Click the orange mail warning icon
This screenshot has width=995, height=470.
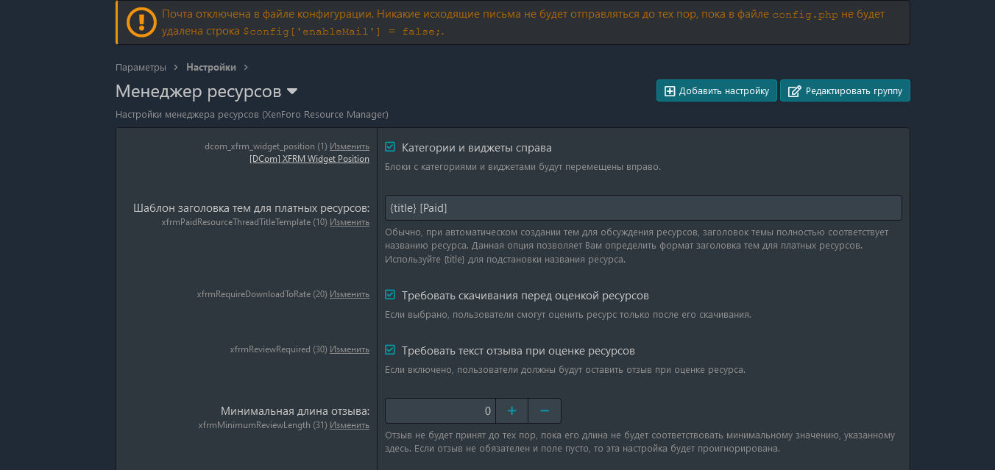tap(141, 22)
